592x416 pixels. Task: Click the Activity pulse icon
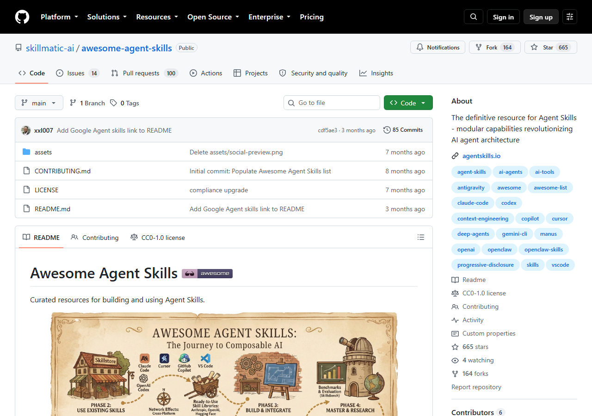[x=455, y=320]
